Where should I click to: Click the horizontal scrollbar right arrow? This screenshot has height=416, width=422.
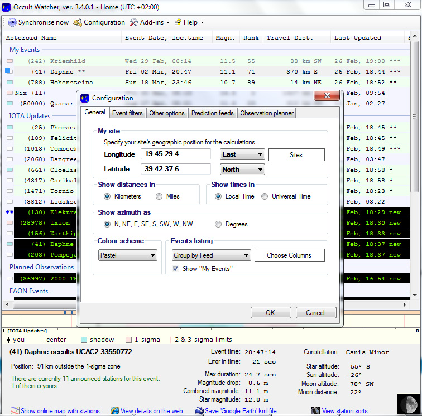405,304
